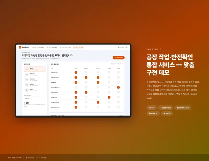Image resolution: width=209 pixels, height=161 pixels.
Task: Click 풀스택 개발 (기여도 100%) footer text
Action: pos(36,158)
